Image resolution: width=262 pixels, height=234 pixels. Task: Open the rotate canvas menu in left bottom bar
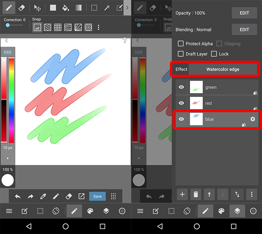[56, 211]
